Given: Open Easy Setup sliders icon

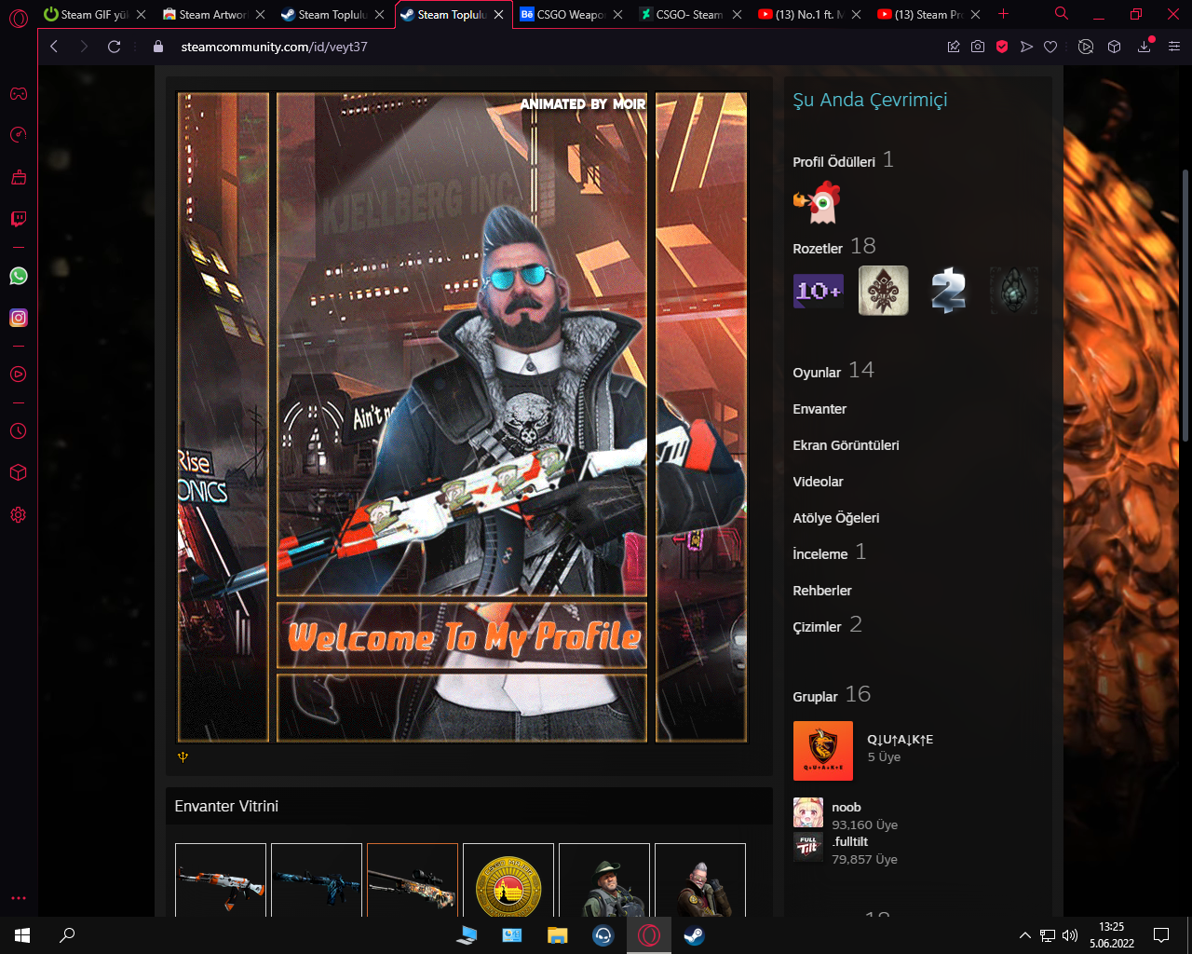Looking at the screenshot, I should click(x=1173, y=47).
